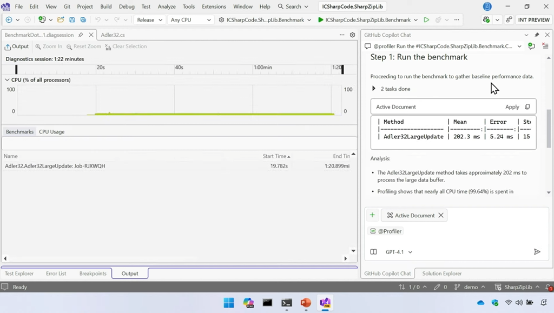The image size is (554, 313).
Task: Open the Analyze menu
Action: [x=167, y=6]
